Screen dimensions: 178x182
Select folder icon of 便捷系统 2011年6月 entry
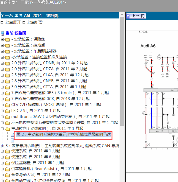click(7, 157)
